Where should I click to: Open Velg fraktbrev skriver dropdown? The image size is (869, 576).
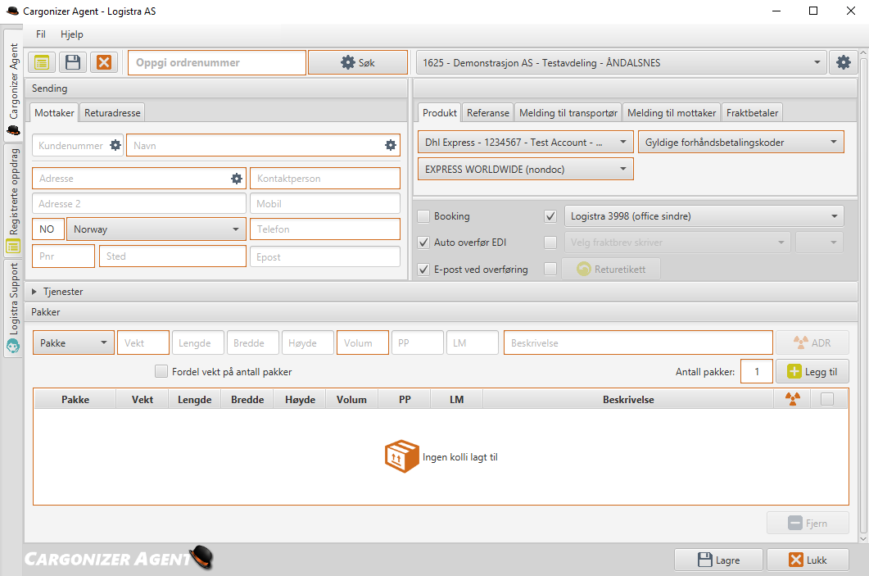pyautogui.click(x=678, y=243)
